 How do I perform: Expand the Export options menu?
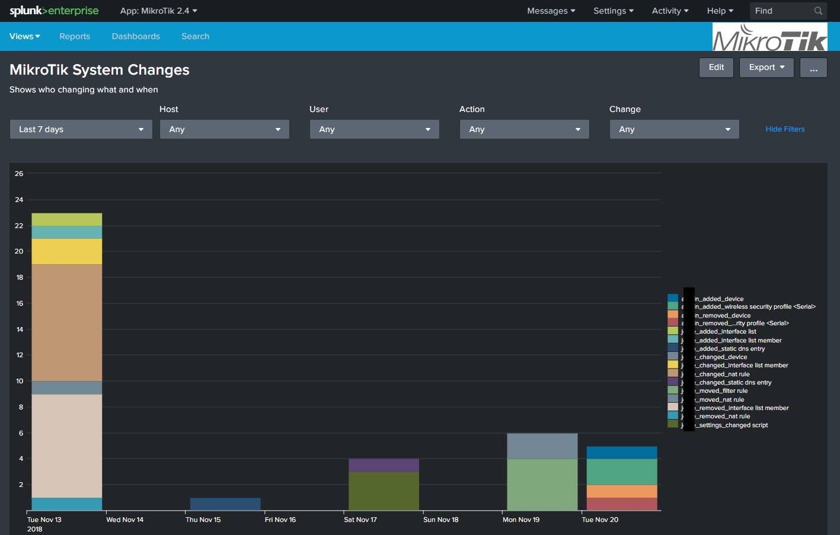(766, 68)
